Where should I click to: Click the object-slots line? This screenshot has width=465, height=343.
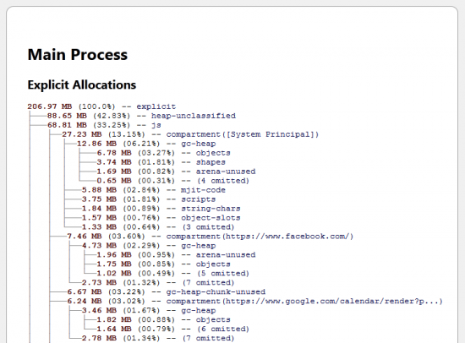click(x=161, y=218)
